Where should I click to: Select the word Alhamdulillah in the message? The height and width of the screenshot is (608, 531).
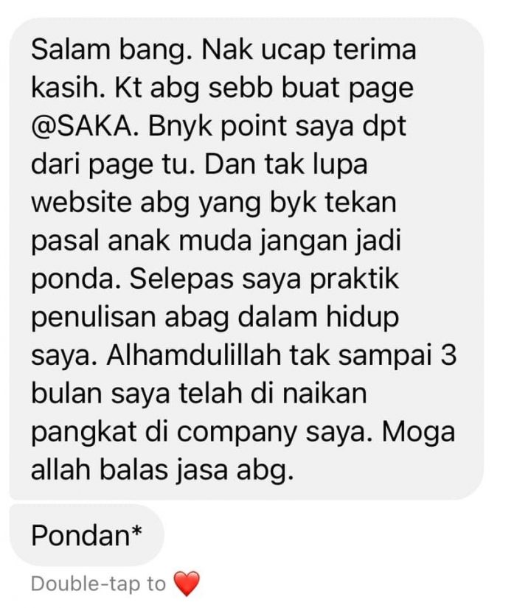[x=194, y=354]
